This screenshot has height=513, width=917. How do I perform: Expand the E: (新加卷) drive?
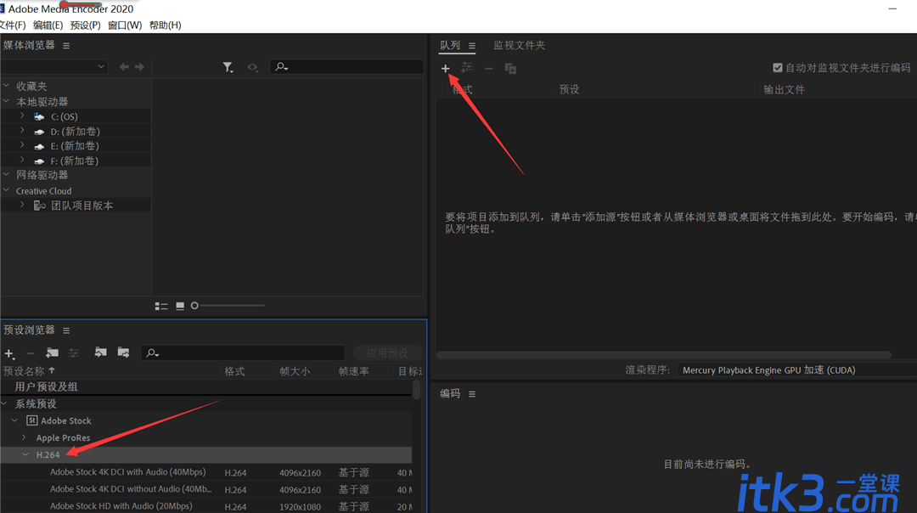(22, 145)
